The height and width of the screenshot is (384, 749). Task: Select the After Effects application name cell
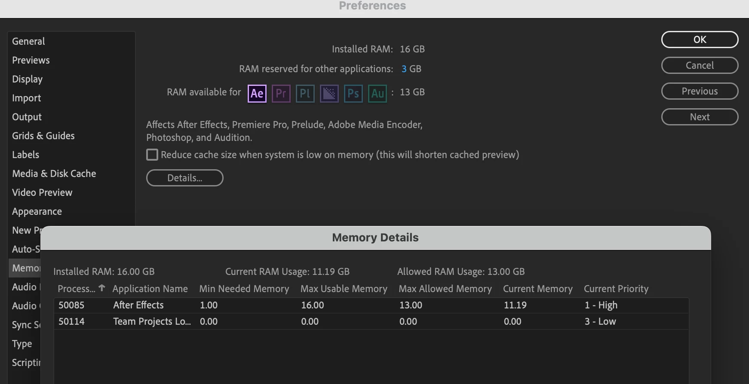[x=138, y=305]
